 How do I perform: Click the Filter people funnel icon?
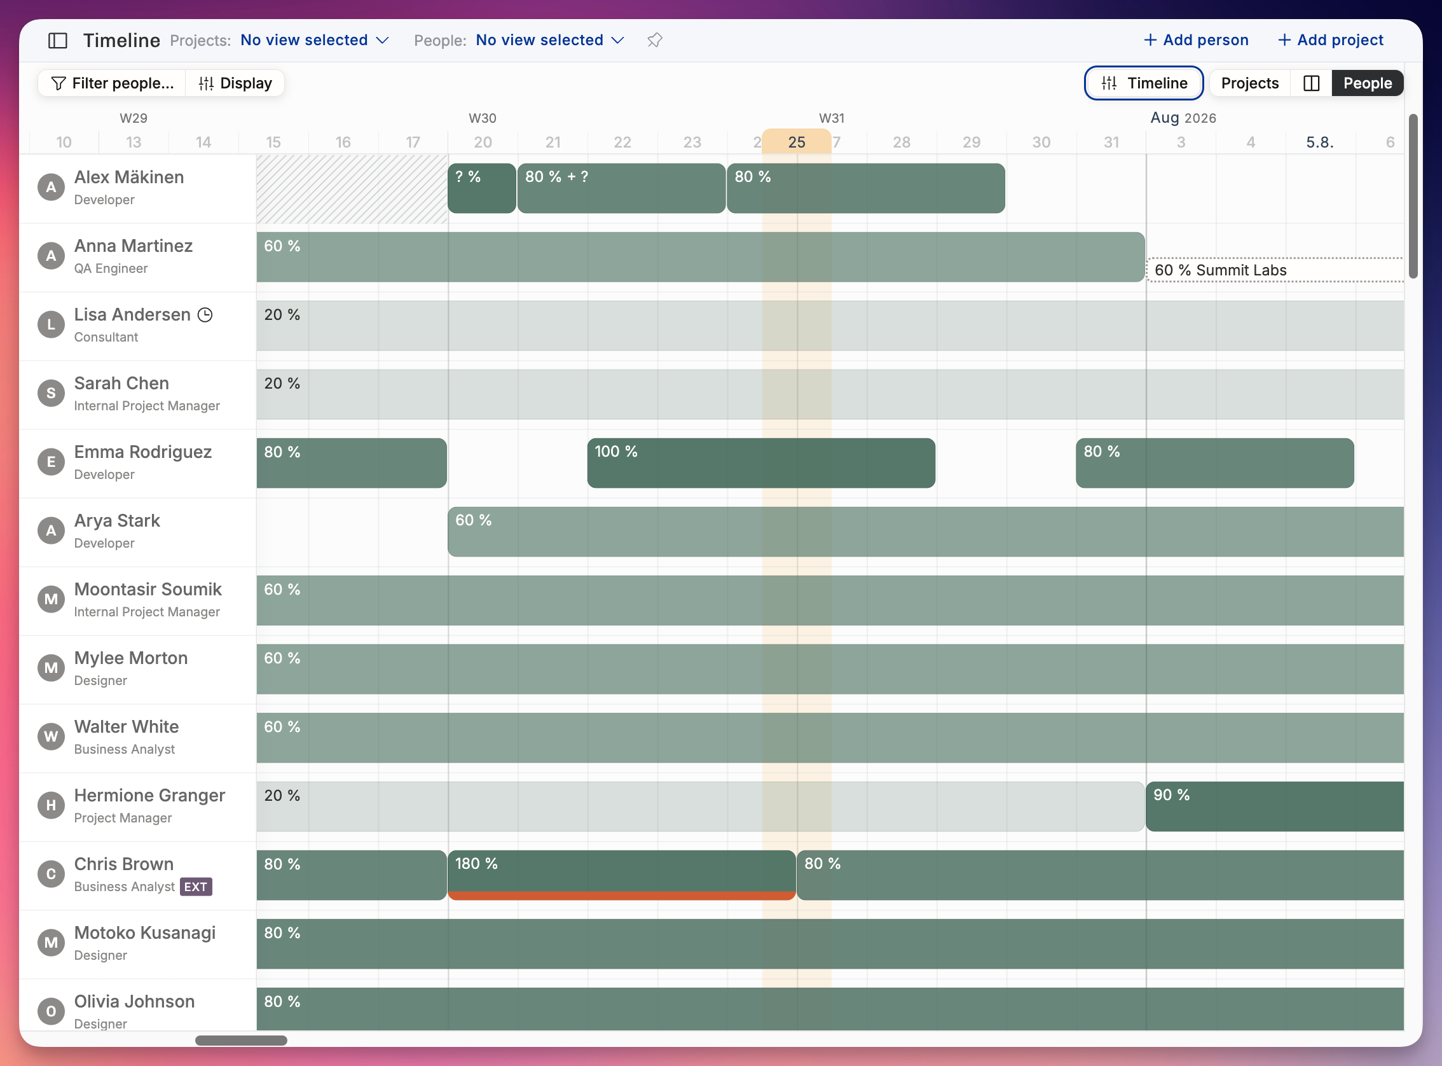pos(58,83)
